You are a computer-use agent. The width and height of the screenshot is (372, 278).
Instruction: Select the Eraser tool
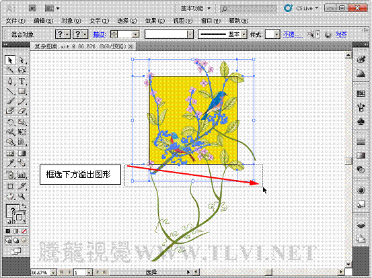[x=22, y=111]
